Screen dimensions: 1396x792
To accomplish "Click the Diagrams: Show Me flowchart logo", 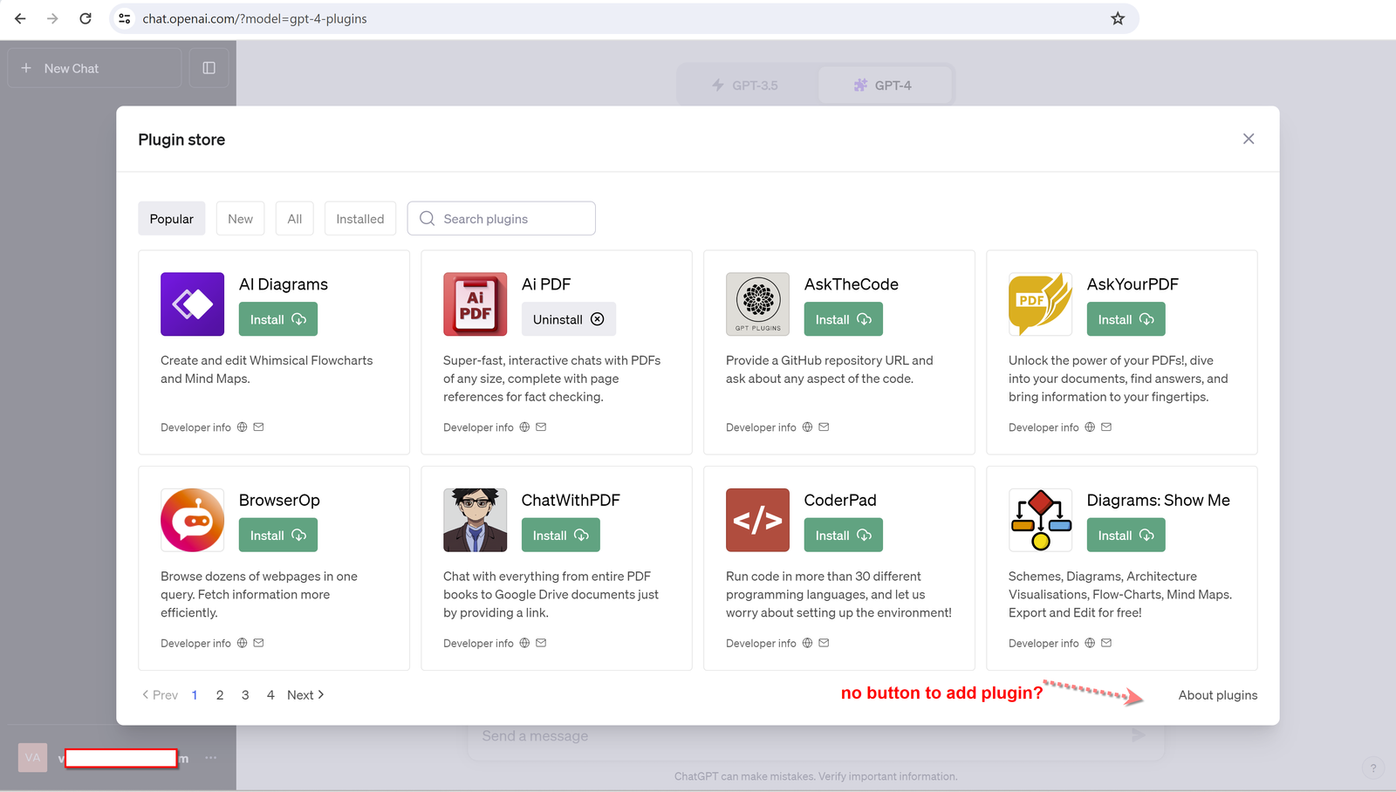I will click(1040, 520).
